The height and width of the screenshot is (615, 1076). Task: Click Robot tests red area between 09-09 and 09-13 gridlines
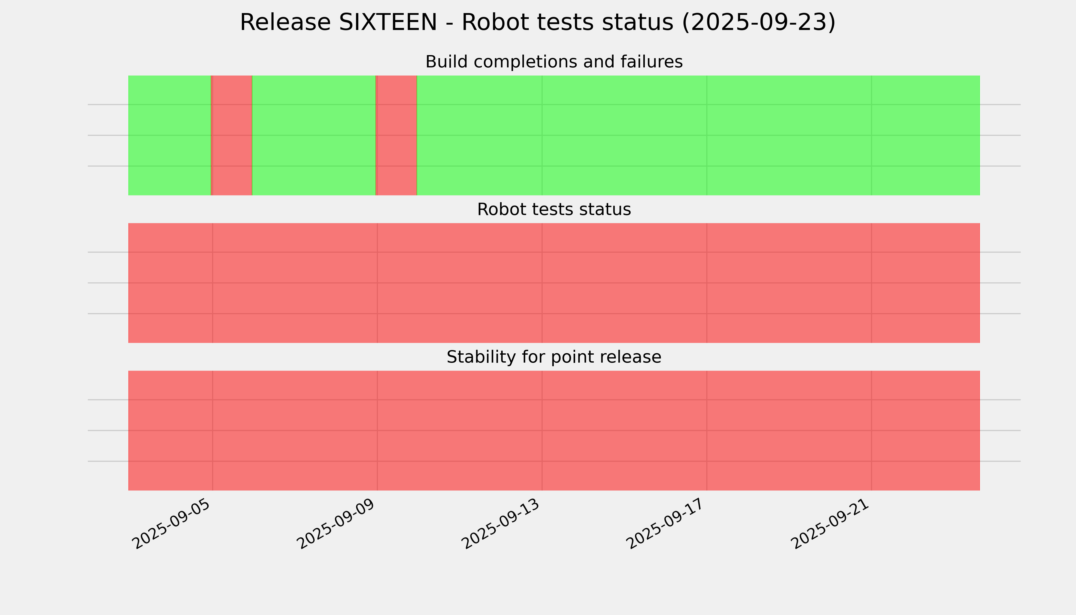click(459, 283)
